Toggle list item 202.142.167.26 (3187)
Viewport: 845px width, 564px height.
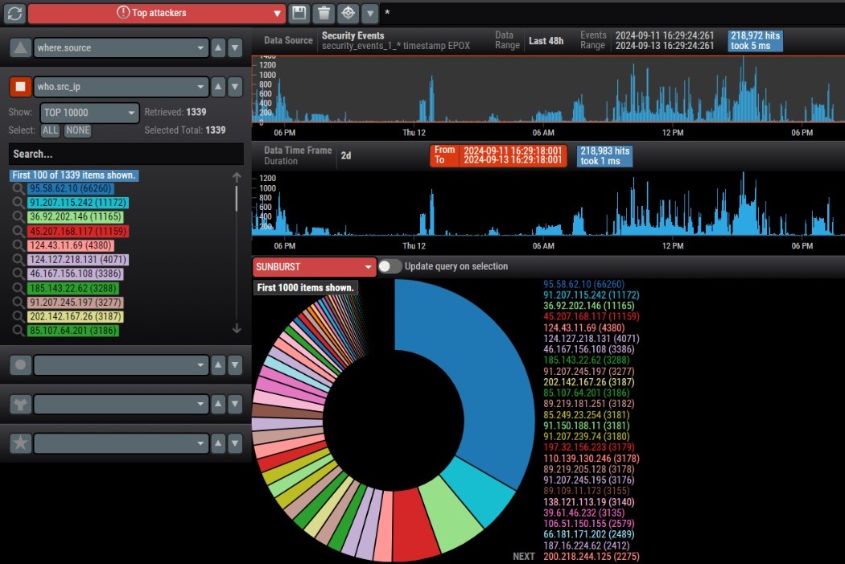pyautogui.click(x=76, y=317)
